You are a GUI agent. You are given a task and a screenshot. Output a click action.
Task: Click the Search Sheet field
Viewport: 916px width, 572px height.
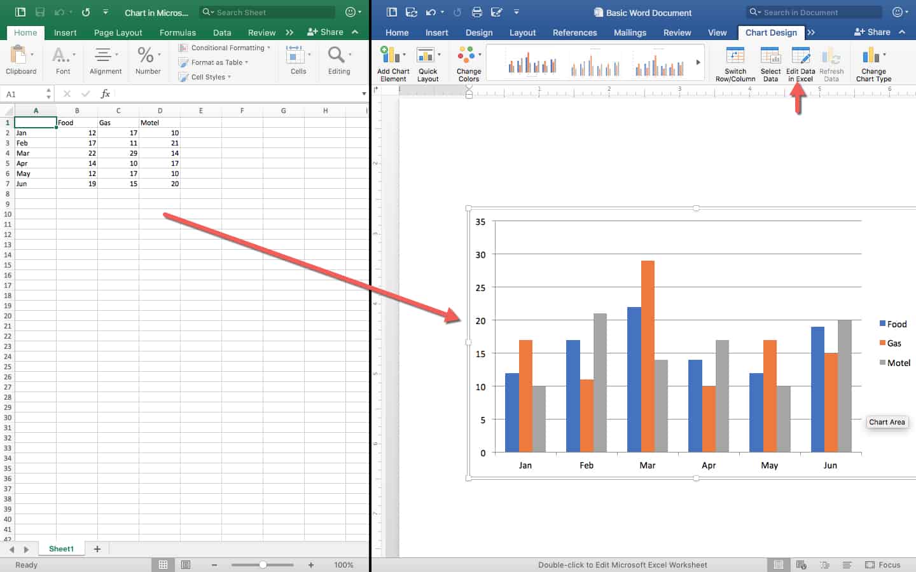[x=270, y=12]
